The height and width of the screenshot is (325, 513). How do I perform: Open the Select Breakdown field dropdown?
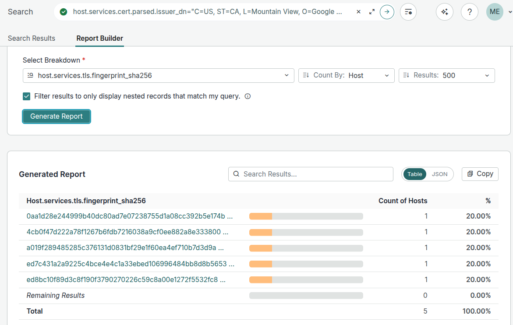158,75
